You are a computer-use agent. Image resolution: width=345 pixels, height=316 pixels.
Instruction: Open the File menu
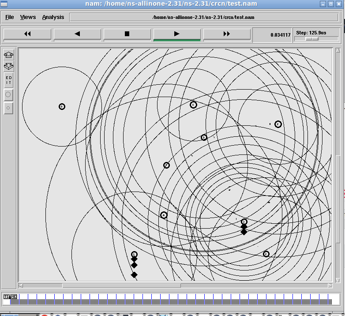tap(10, 17)
